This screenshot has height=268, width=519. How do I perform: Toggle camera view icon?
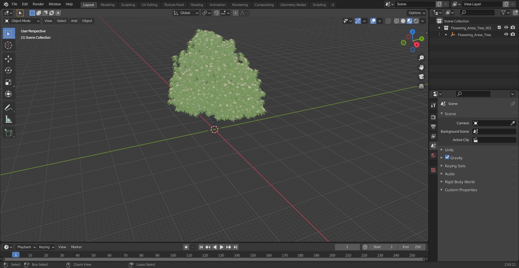pos(421,77)
